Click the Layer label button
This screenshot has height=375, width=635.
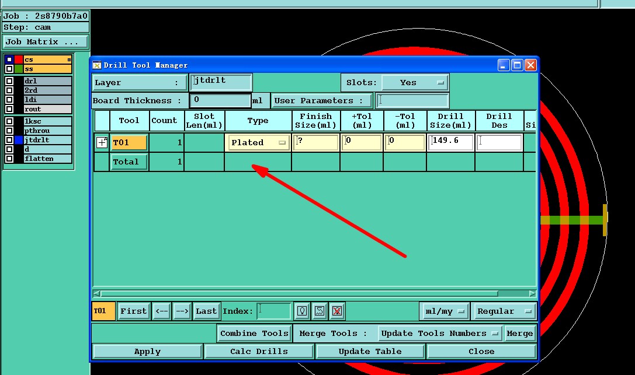click(140, 82)
